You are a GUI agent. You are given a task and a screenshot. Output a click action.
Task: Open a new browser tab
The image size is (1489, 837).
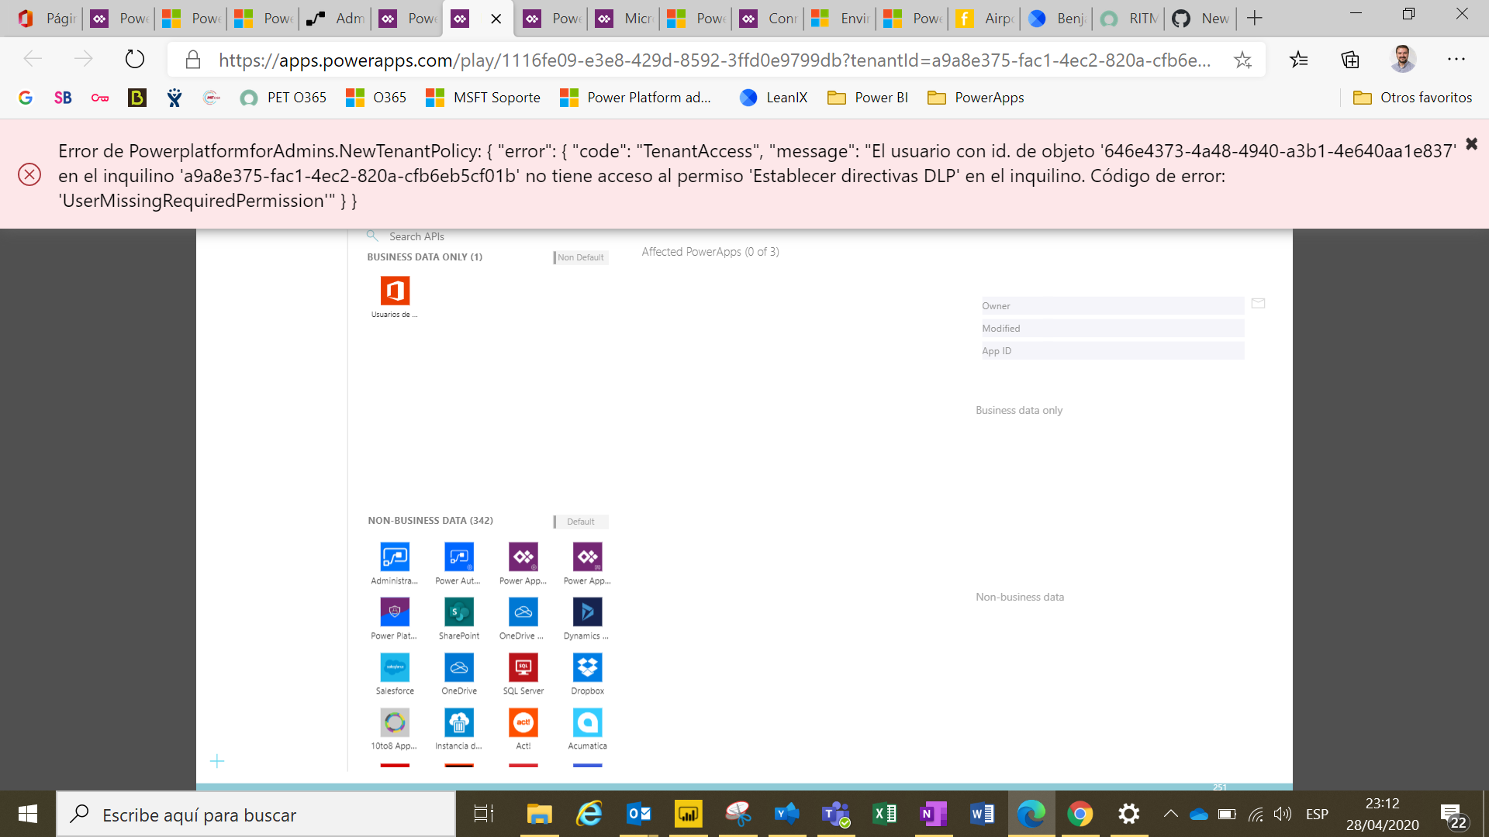tap(1255, 19)
